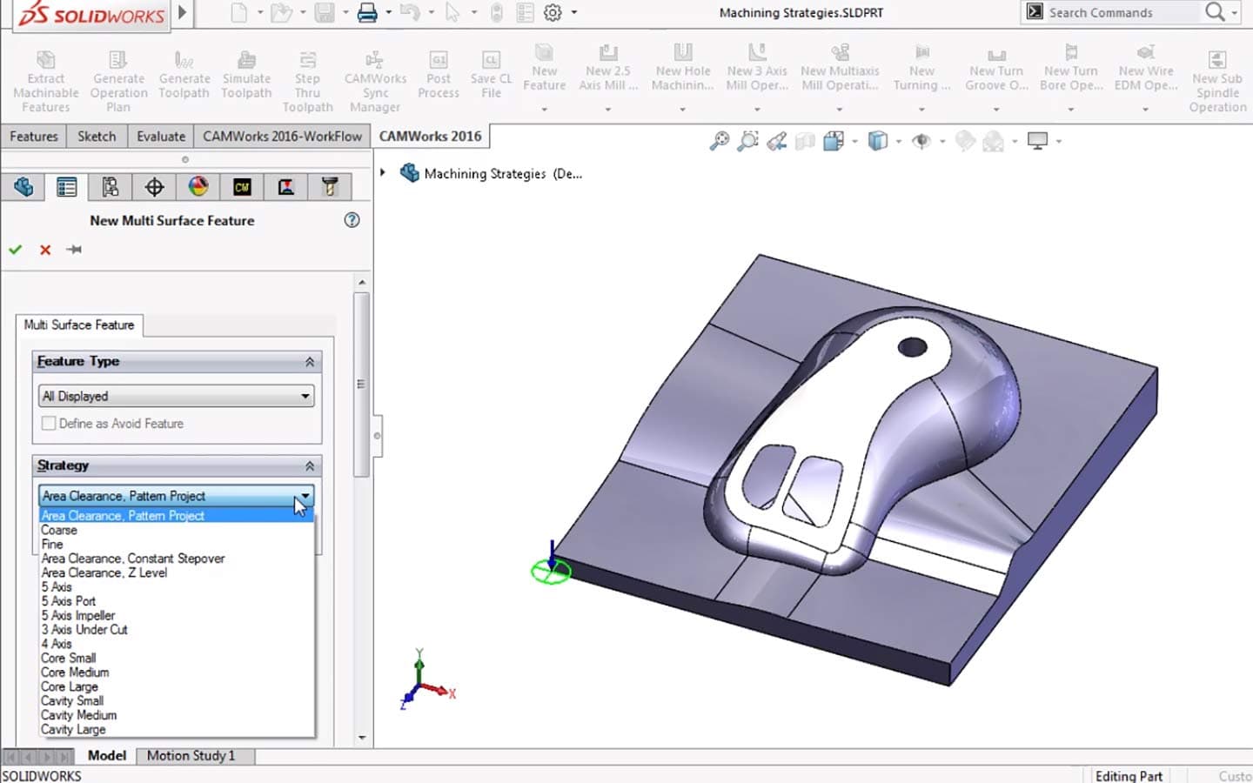
Task: Click the pushpin keep-visible button
Action: point(74,250)
